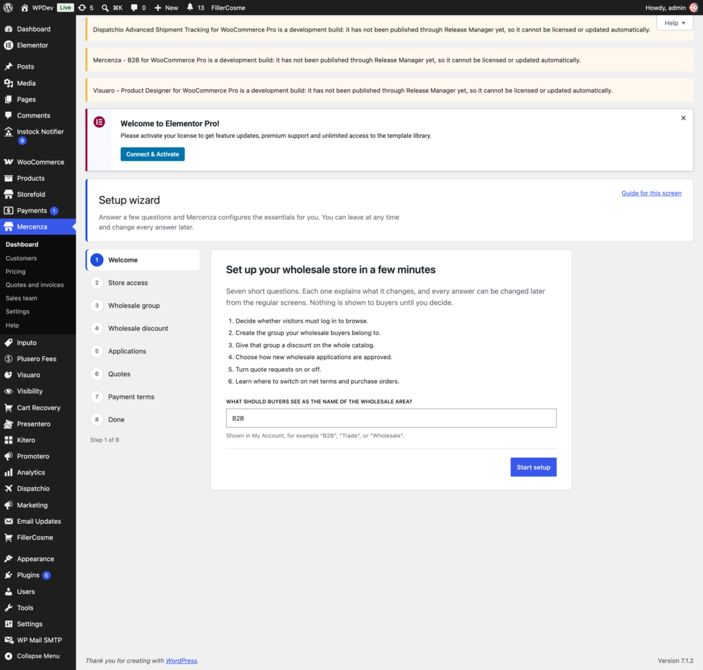Open the Mercenza Dashboard submenu item
Image resolution: width=703 pixels, height=670 pixels.
pyautogui.click(x=22, y=244)
